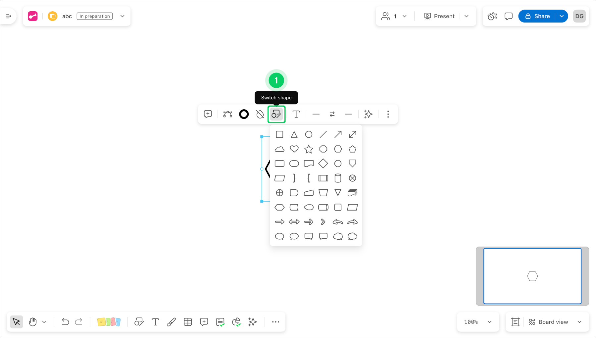Screen dimensions: 596x338
Task: Expand the Board view options dropdown
Action: [579, 321]
